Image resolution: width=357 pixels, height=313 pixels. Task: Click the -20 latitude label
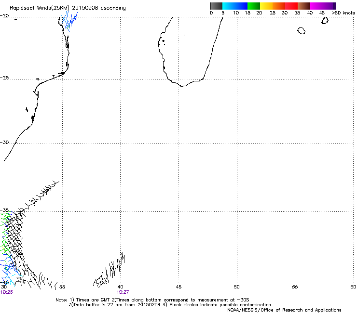(4, 16)
